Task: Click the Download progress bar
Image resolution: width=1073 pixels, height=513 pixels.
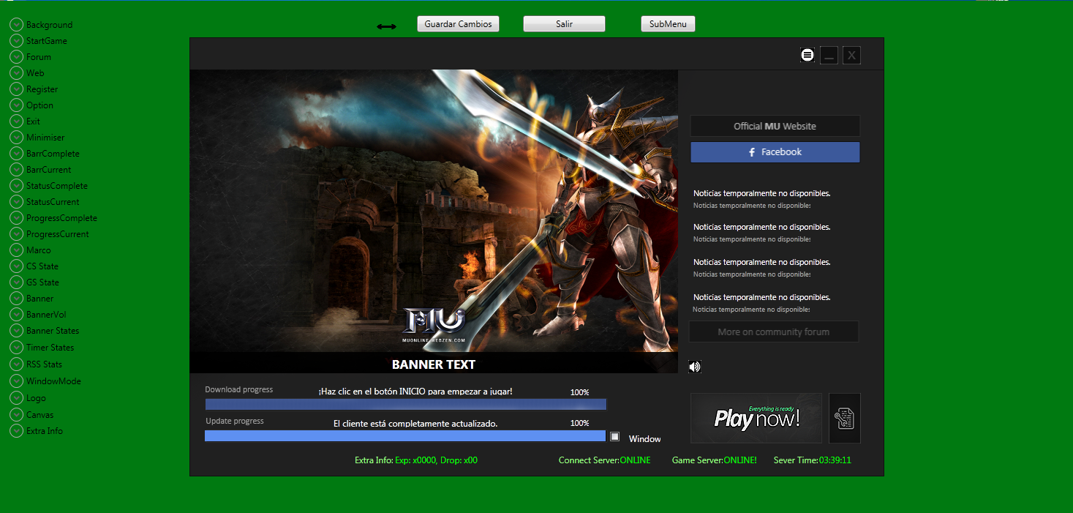Action: click(x=406, y=404)
